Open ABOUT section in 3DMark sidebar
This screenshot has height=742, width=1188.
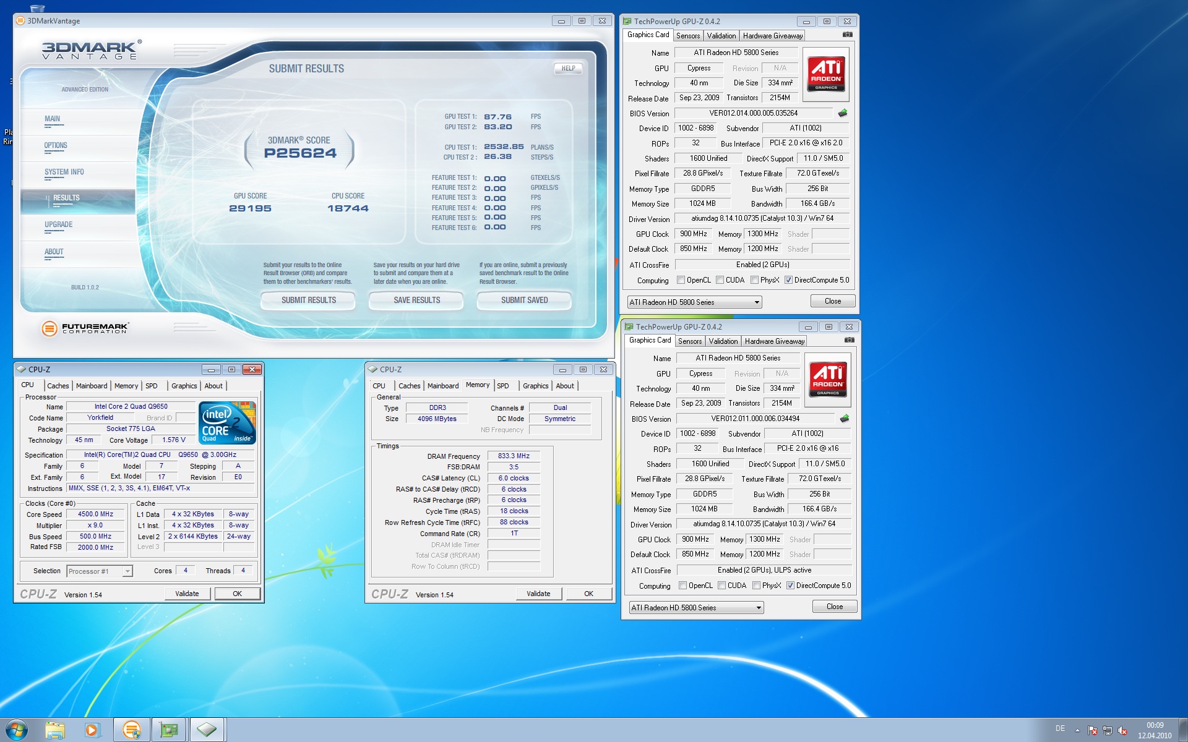tap(54, 252)
